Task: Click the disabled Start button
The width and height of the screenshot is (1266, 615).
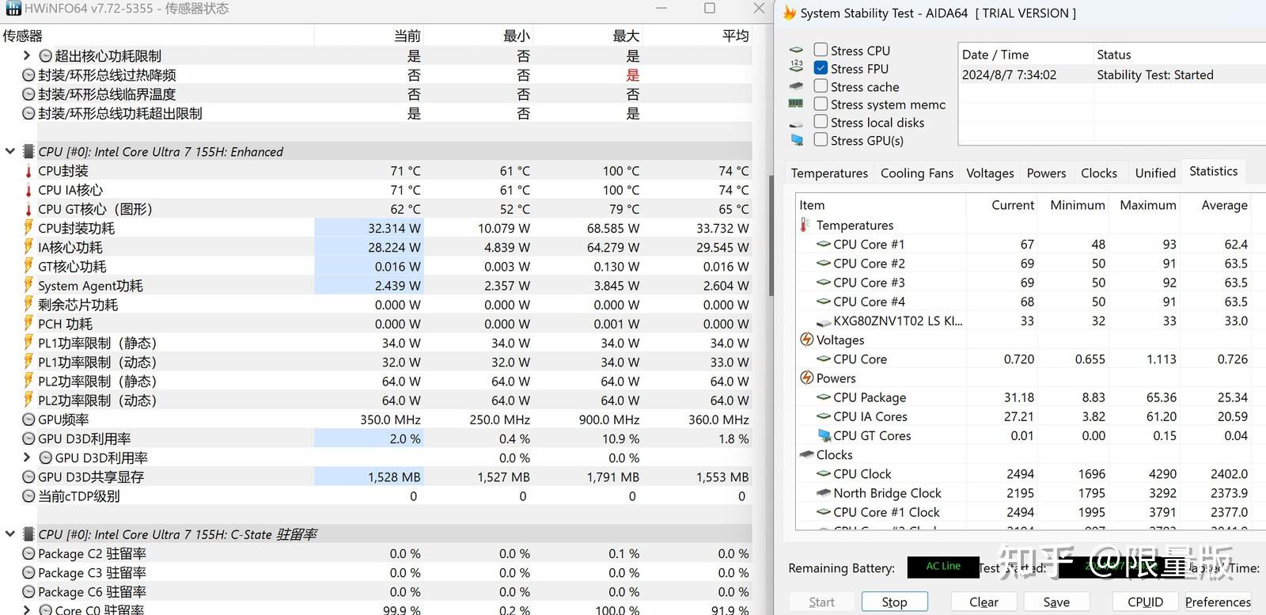Action: click(x=821, y=602)
